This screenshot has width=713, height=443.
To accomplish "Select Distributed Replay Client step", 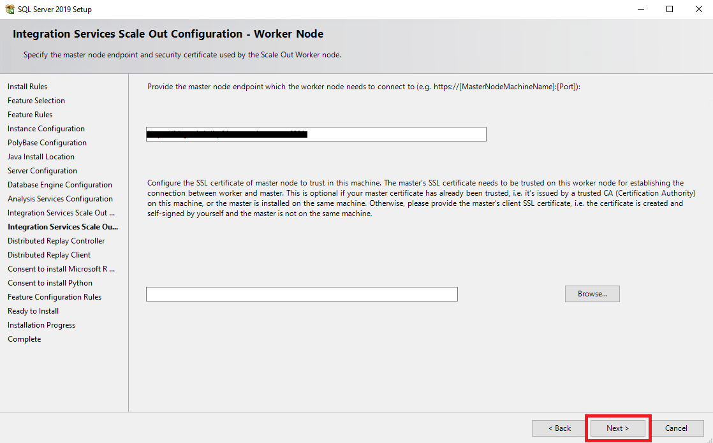I will [x=49, y=255].
